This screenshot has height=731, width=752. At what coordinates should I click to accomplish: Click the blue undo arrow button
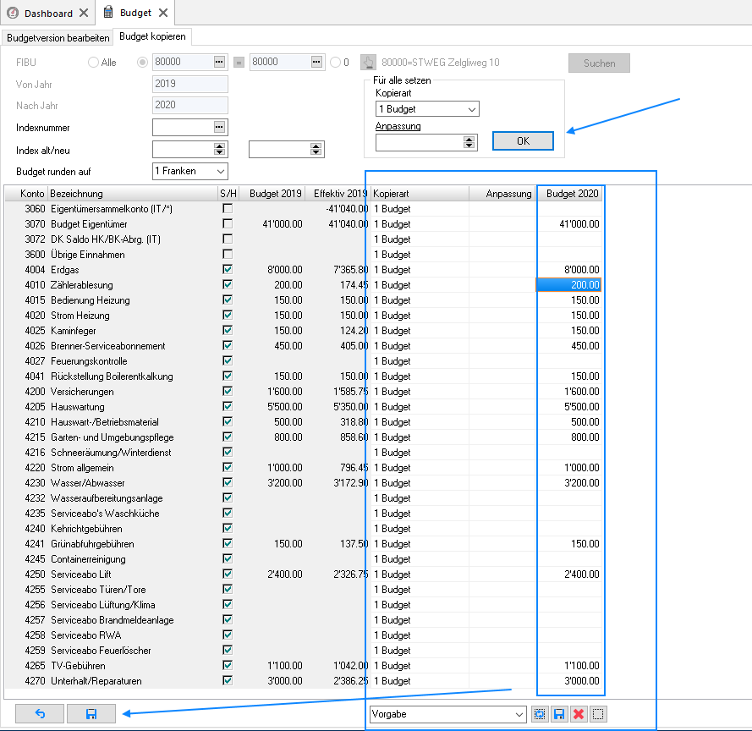pyautogui.click(x=40, y=714)
